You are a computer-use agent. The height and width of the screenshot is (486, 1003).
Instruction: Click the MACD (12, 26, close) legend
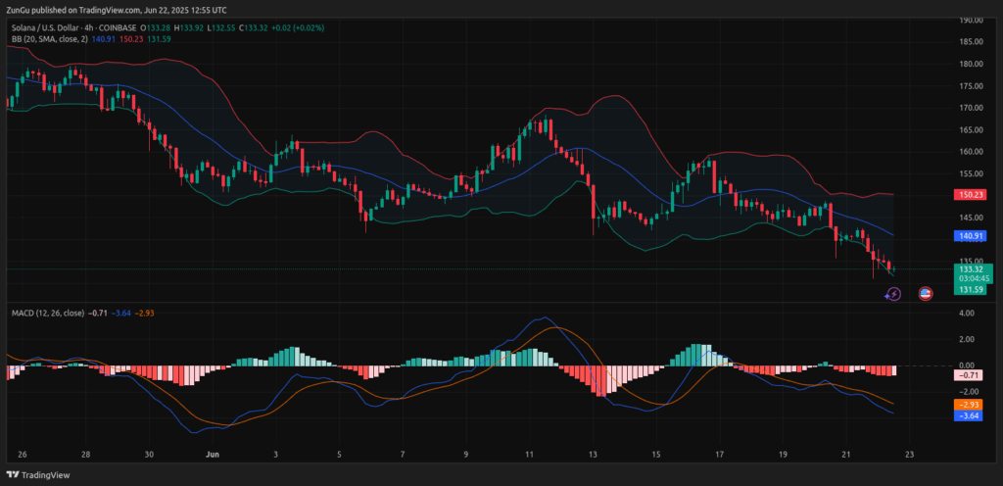(x=48, y=313)
